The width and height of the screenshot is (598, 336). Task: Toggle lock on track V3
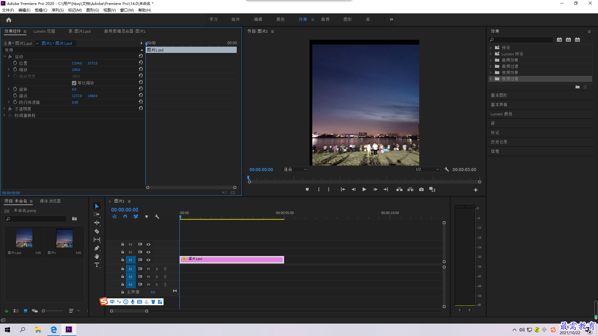tap(123, 244)
